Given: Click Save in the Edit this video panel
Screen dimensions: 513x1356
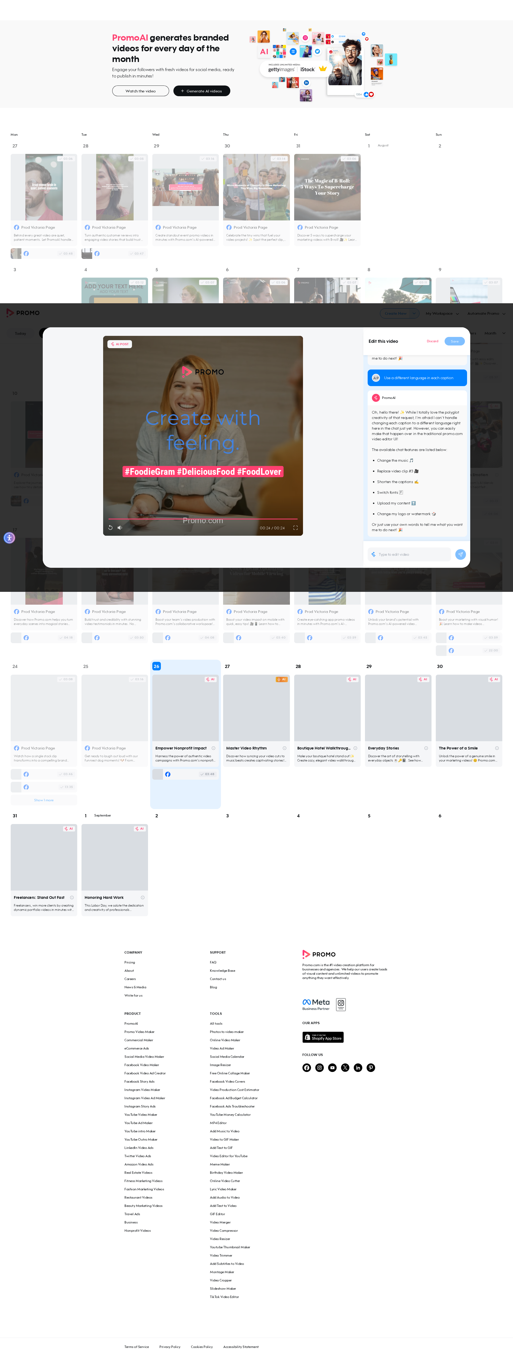Looking at the screenshot, I should tap(454, 341).
